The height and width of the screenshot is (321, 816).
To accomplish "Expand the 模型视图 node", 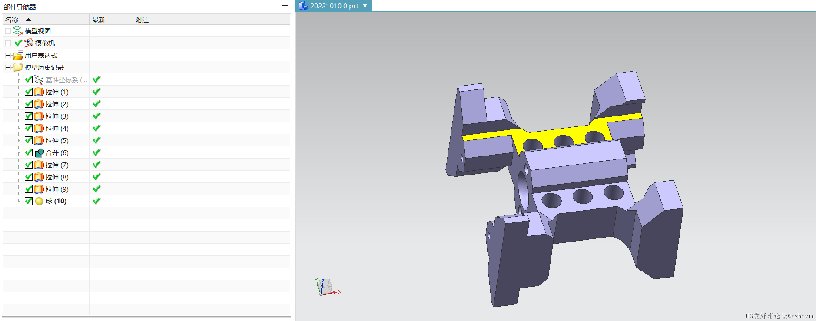I will (x=8, y=31).
